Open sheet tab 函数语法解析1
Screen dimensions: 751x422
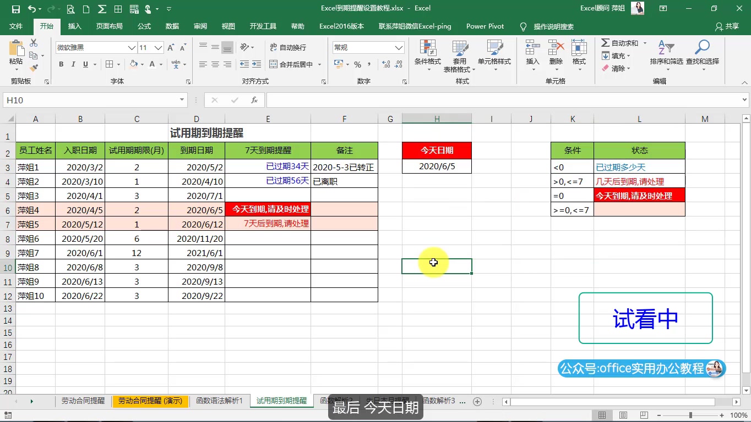tap(219, 401)
